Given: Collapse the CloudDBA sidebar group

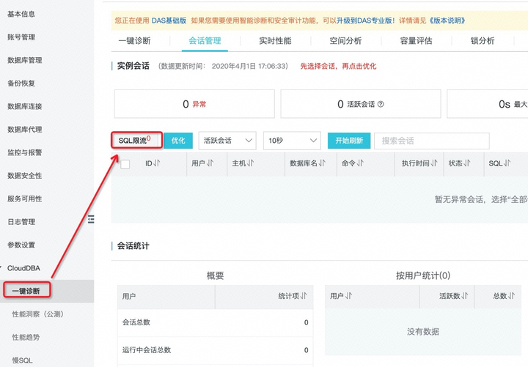Looking at the screenshot, I should [x=1, y=268].
